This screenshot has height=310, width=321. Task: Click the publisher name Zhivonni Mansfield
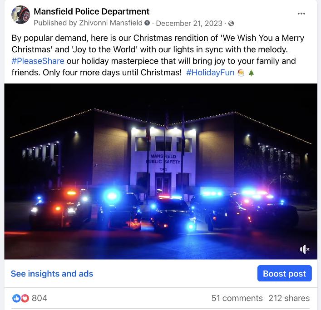tap(111, 23)
